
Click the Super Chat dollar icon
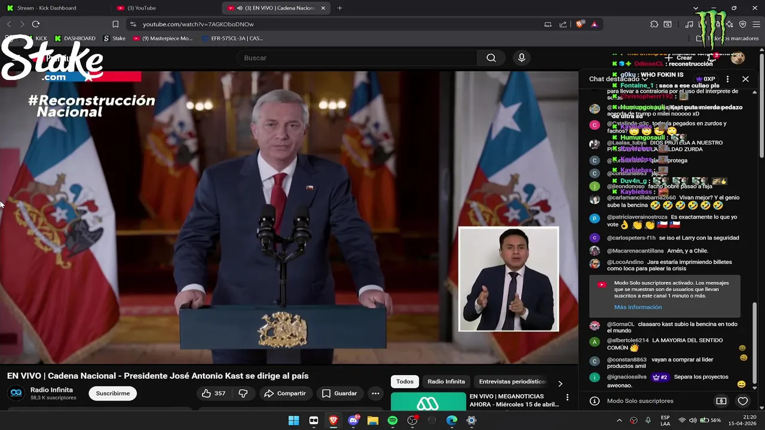tap(721, 401)
